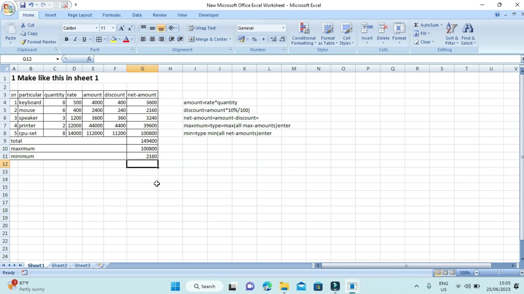
Task: Click the Shrink Font icon
Action: [x=130, y=28]
